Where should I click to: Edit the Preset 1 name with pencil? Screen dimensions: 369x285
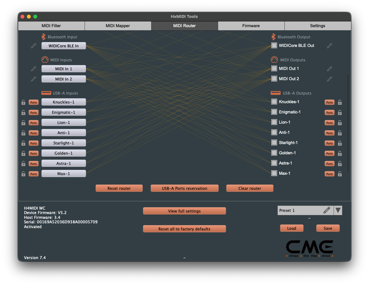point(327,210)
